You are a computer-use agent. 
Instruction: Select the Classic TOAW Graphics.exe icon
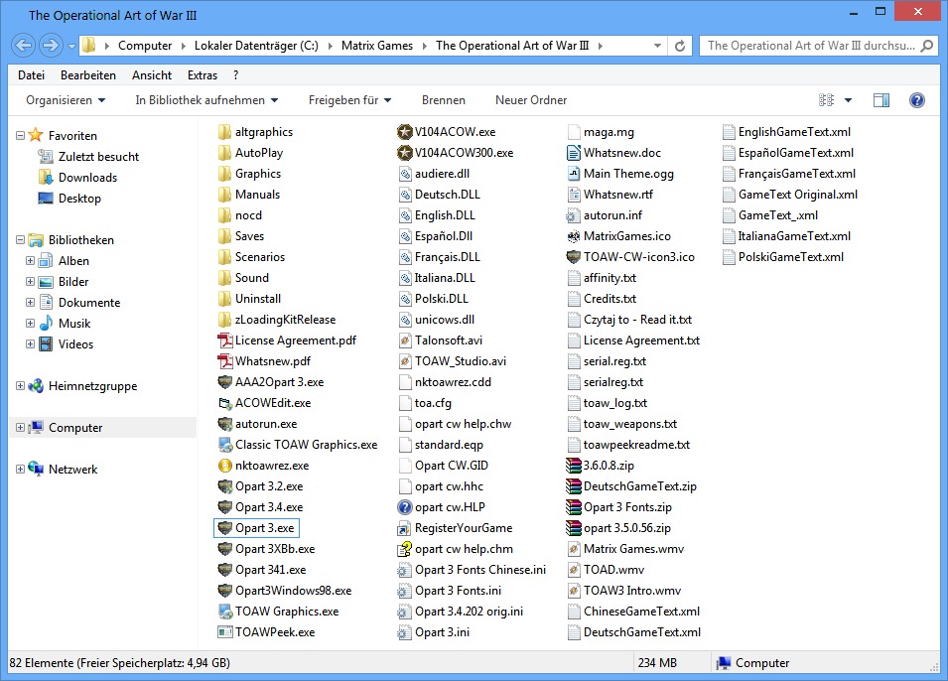tap(225, 445)
